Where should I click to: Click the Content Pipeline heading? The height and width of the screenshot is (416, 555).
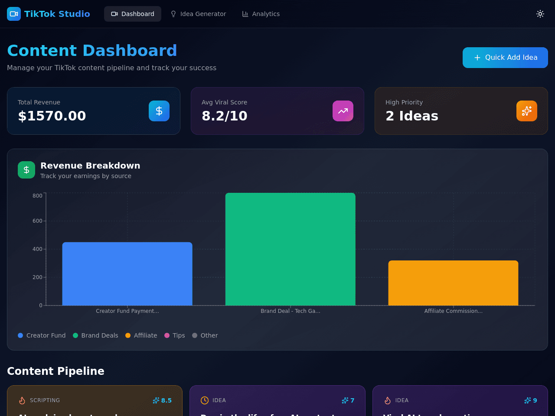[x=55, y=371]
